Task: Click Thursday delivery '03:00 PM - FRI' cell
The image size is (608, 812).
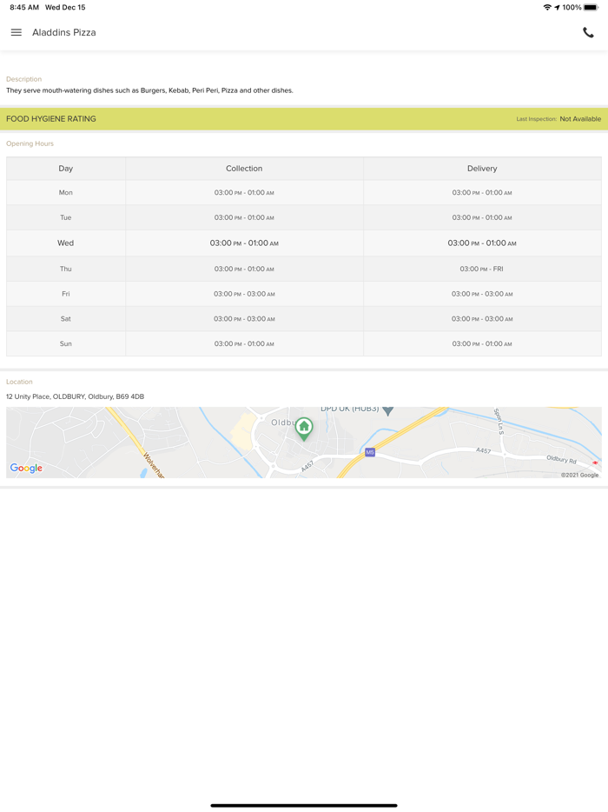Action: coord(482,269)
